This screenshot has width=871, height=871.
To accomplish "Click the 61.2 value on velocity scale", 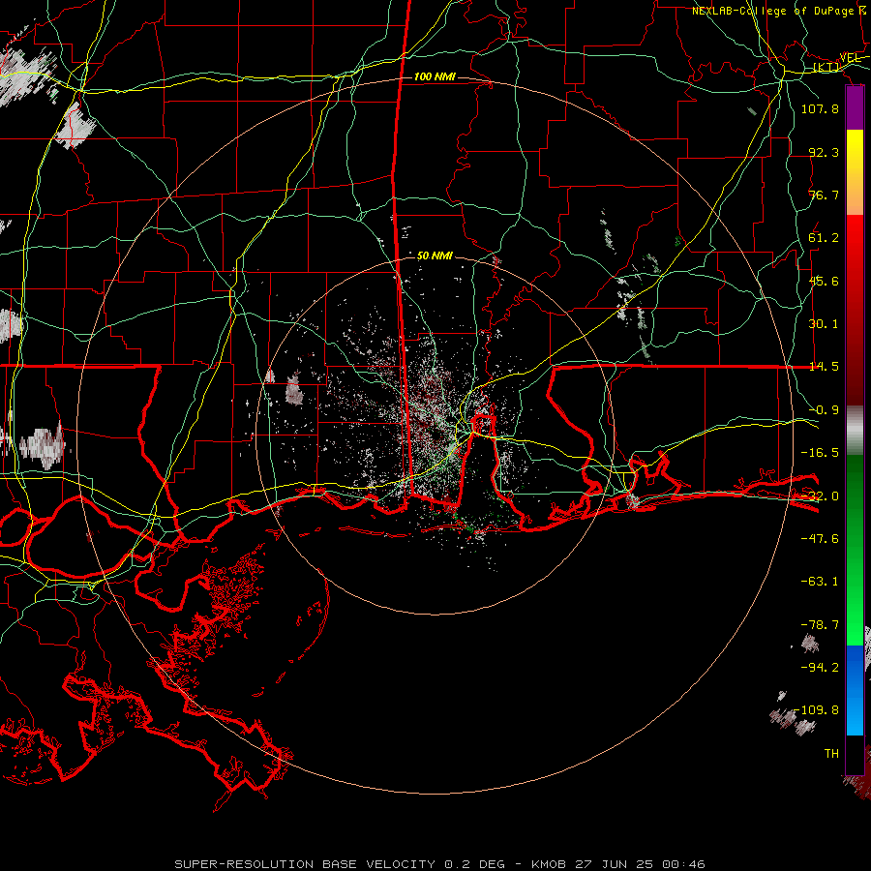I will pos(824,238).
